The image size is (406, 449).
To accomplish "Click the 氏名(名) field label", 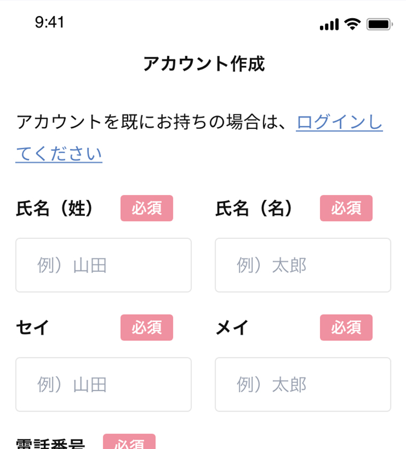I will point(254,208).
